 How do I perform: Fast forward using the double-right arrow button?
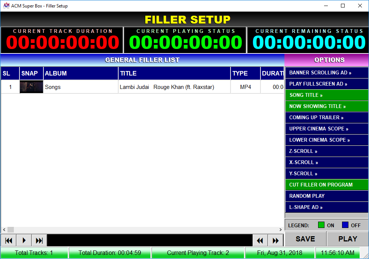tap(275, 240)
